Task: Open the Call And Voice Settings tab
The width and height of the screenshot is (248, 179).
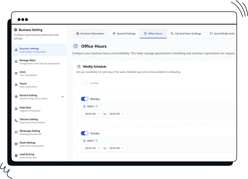Action: point(186,34)
